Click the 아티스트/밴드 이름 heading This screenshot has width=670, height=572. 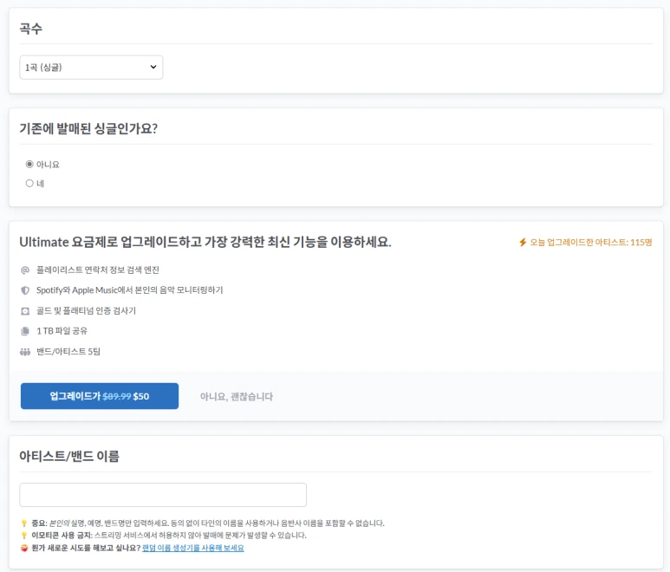69,456
